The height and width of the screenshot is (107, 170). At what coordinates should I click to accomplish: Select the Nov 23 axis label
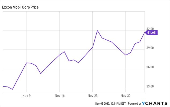tap(92, 95)
